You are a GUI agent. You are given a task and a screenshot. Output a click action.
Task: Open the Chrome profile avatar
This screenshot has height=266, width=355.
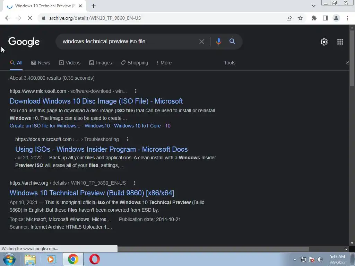pos(336,18)
